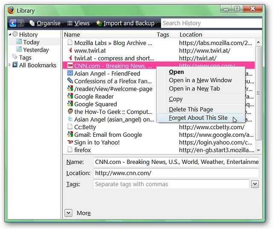
Task: Click the Name field with CNN.com title
Action: (x=176, y=162)
